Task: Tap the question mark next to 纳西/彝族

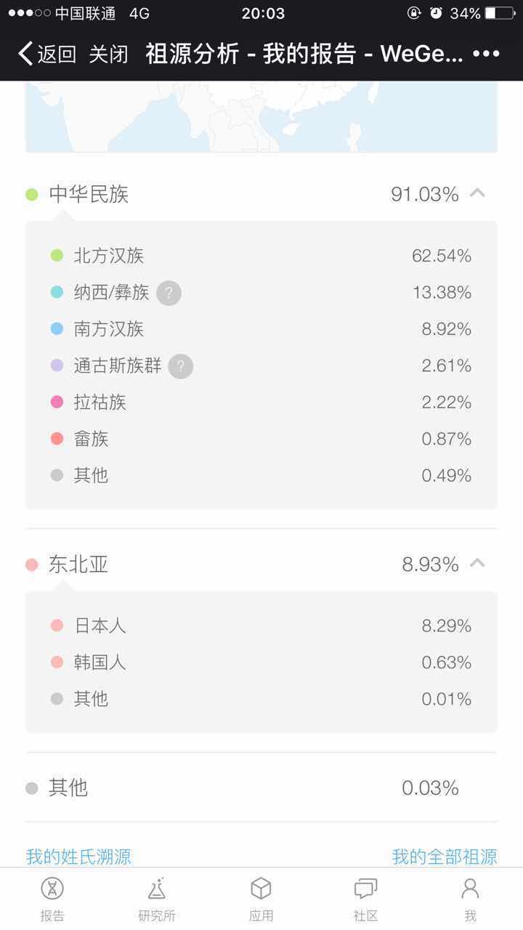Action: [x=169, y=293]
